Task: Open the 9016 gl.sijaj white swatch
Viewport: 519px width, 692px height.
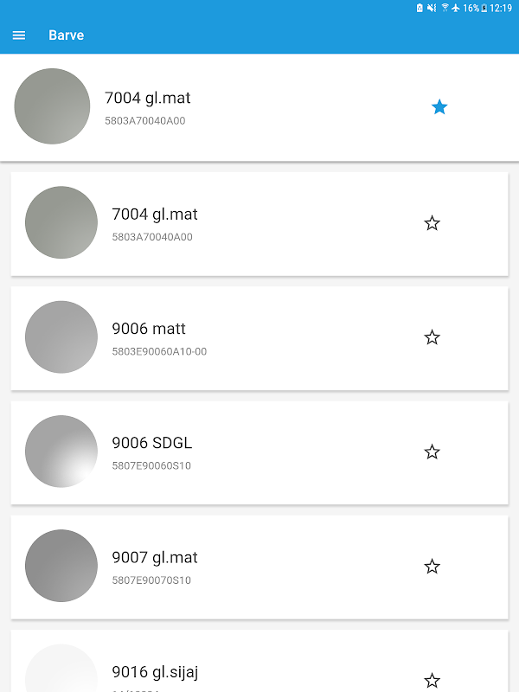Action: pyautogui.click(x=61, y=670)
